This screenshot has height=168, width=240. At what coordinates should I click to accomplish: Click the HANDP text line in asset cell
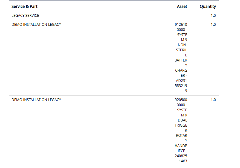[x=181, y=145]
